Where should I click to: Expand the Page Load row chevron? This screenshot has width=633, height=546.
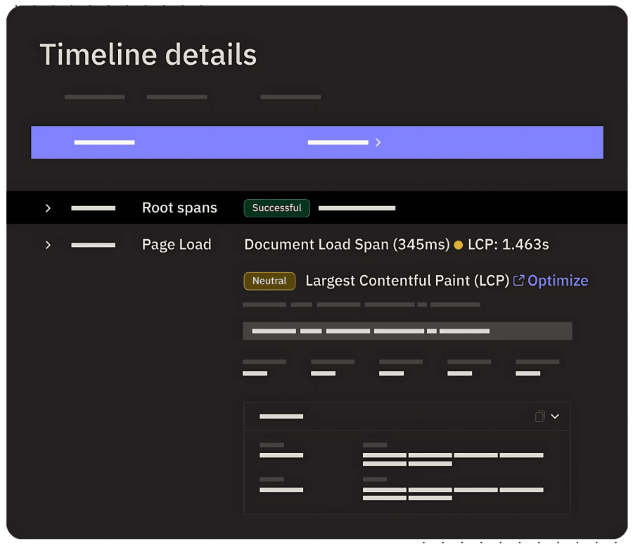coord(48,245)
